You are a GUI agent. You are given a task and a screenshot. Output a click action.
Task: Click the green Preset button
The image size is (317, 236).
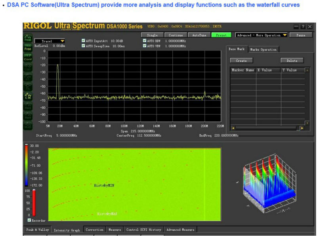tap(221, 35)
